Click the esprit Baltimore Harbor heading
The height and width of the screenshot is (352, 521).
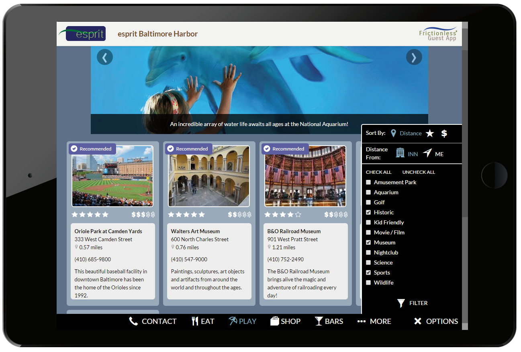coord(157,34)
